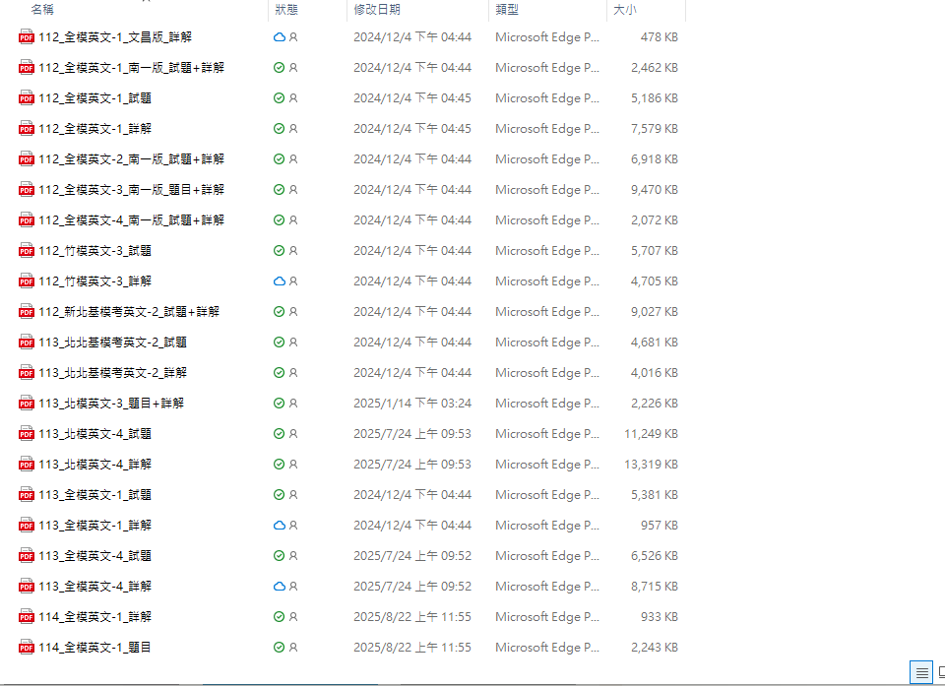Switch to details view at bottom right
945x686 pixels.
tap(921, 673)
